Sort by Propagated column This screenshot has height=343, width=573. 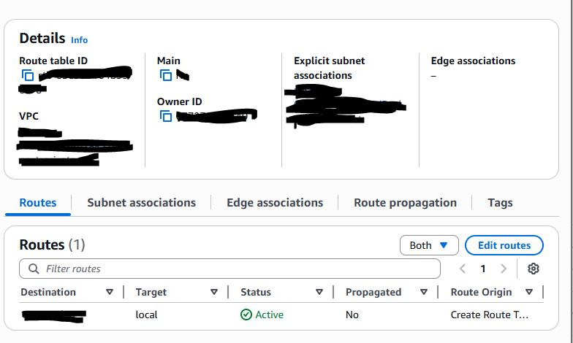(x=424, y=292)
